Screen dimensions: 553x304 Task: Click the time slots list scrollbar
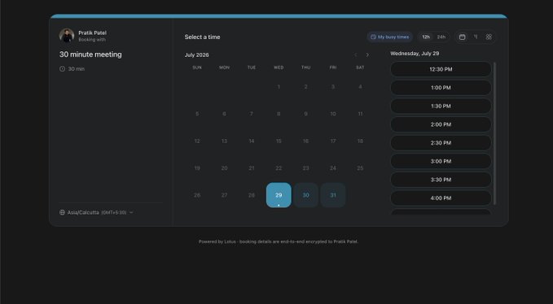[494, 133]
